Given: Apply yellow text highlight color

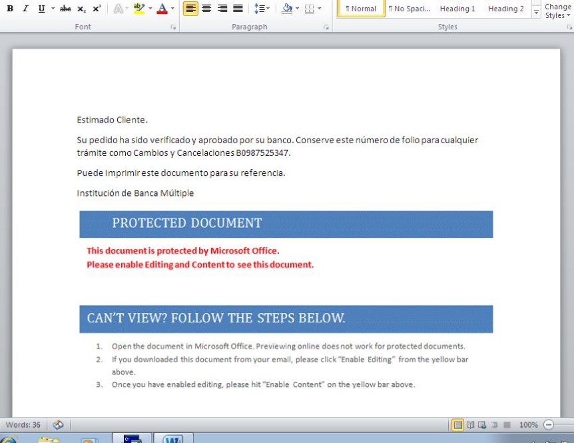Looking at the screenshot, I should pyautogui.click(x=139, y=9).
